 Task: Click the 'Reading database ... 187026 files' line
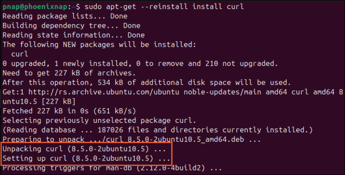pyautogui.click(x=158, y=130)
